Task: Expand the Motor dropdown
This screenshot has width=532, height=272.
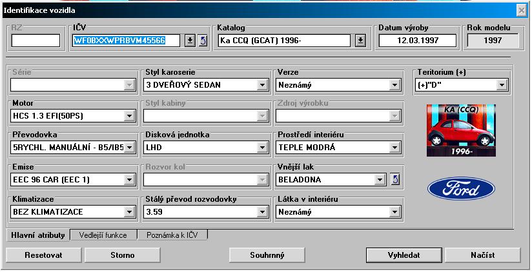Action: [129, 116]
